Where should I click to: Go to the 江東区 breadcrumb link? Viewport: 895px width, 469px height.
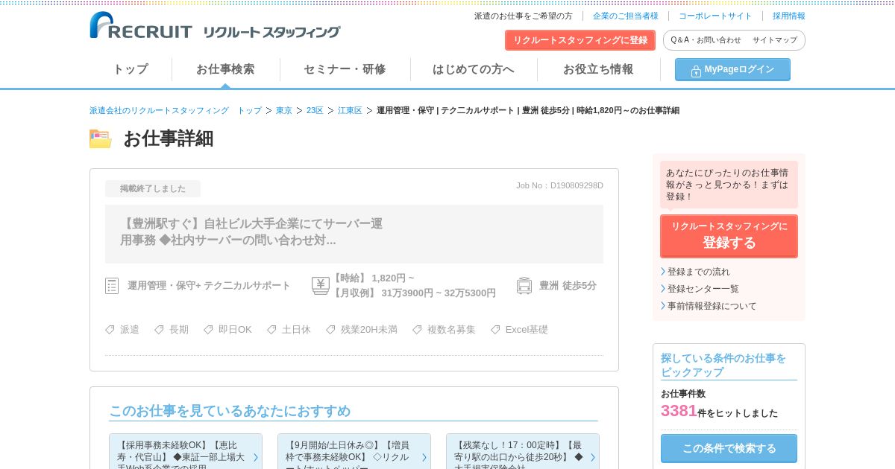pos(350,110)
